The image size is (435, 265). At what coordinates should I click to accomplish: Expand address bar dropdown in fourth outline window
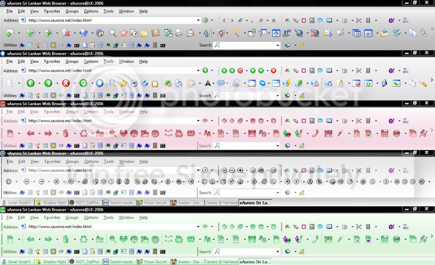tap(198, 170)
